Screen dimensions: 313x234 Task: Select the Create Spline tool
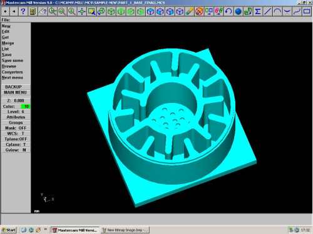click(297, 11)
